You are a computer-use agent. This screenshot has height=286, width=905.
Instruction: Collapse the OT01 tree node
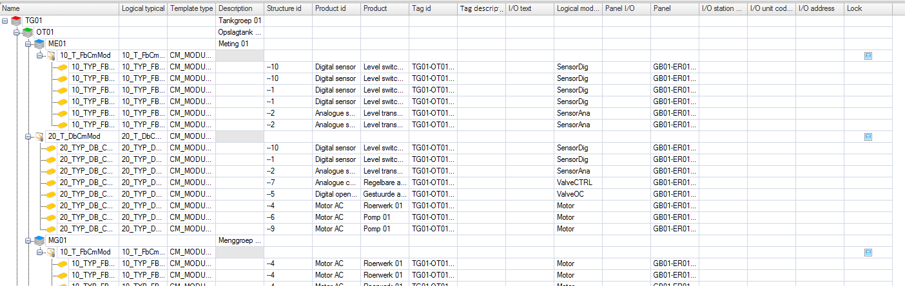point(17,32)
